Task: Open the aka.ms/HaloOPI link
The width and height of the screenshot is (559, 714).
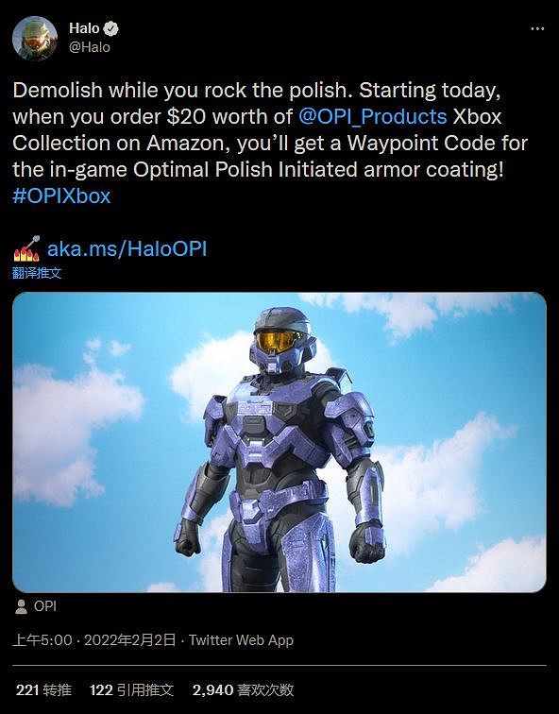Action: point(127,248)
